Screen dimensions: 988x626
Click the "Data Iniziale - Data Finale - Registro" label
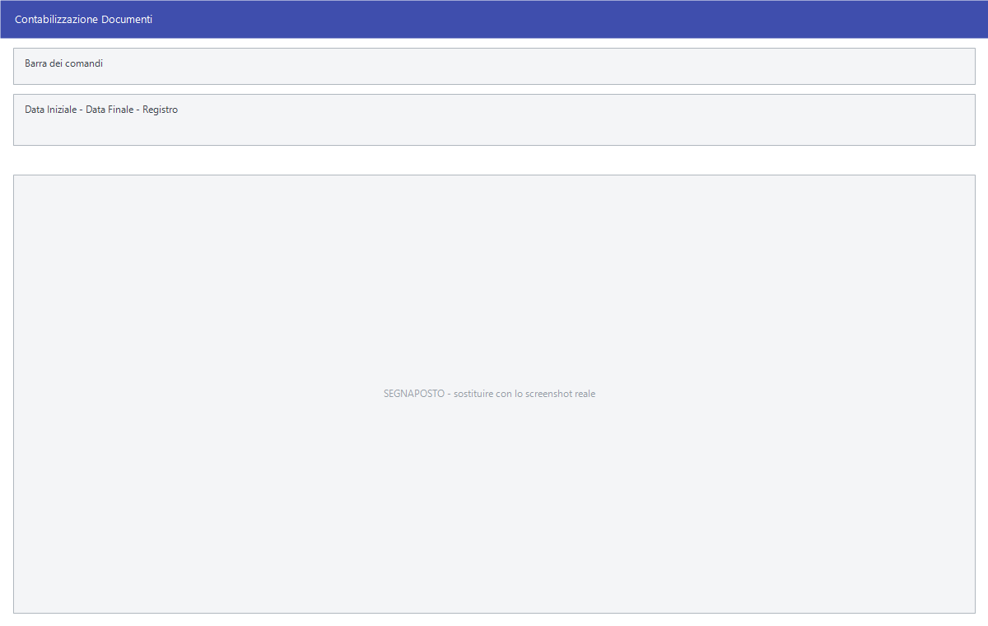[101, 110]
